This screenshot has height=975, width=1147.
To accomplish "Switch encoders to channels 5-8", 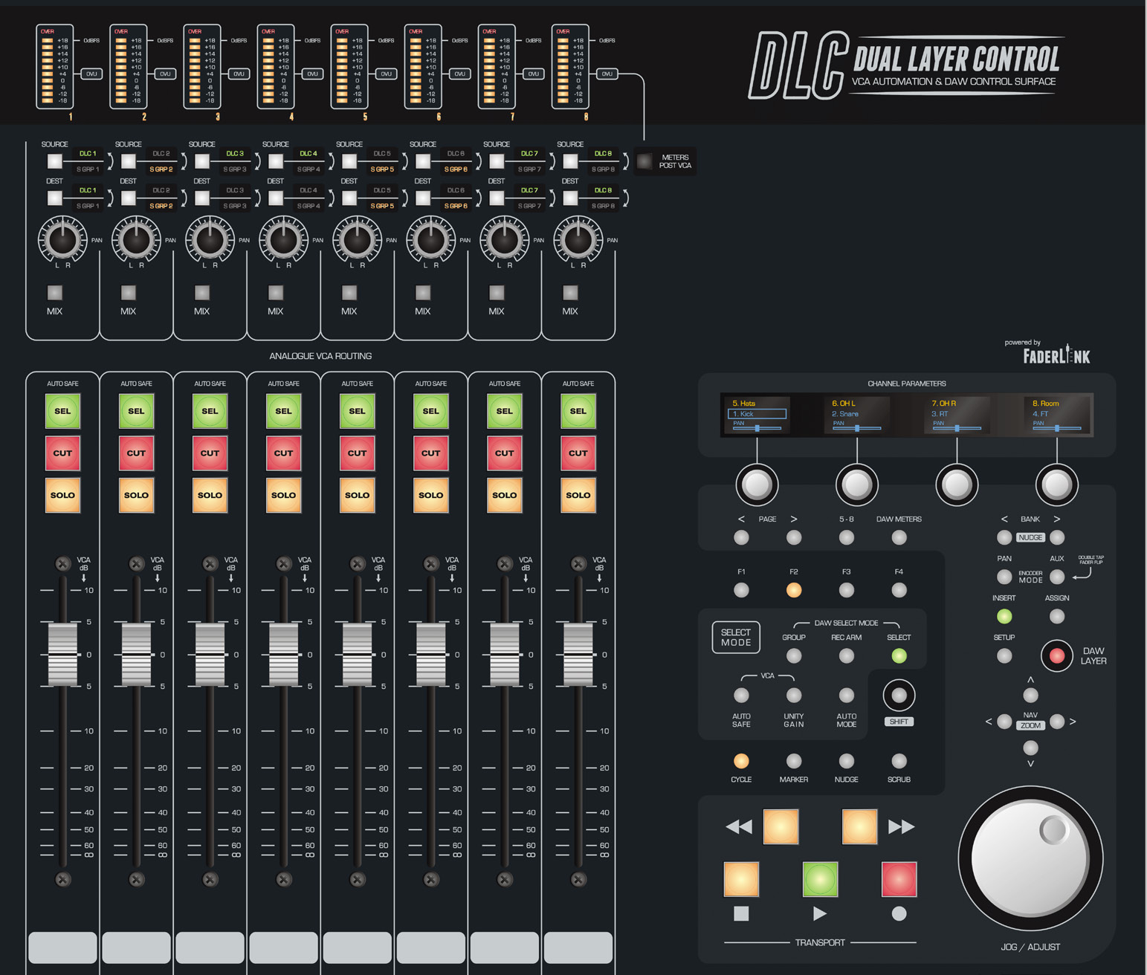I will tap(846, 537).
